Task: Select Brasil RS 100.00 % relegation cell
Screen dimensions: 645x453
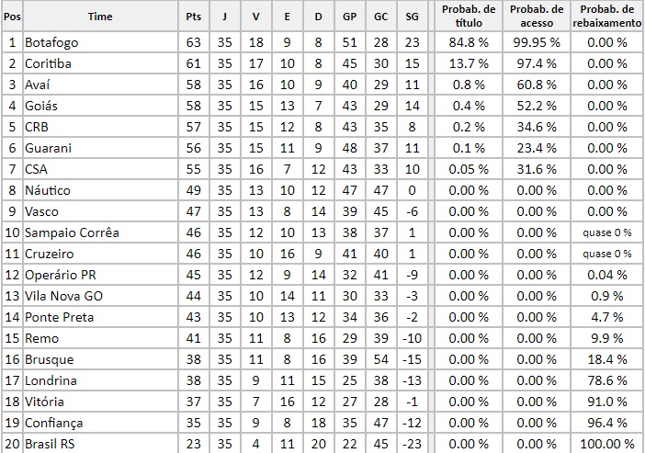Action: coord(606,443)
